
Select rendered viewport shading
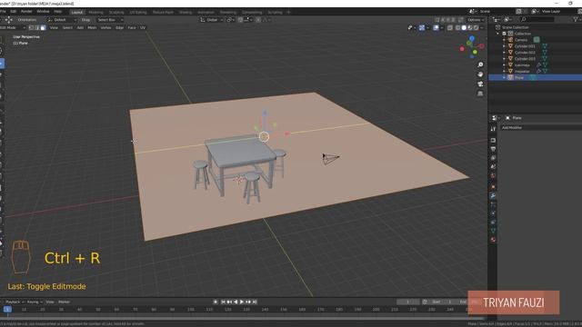click(x=476, y=28)
